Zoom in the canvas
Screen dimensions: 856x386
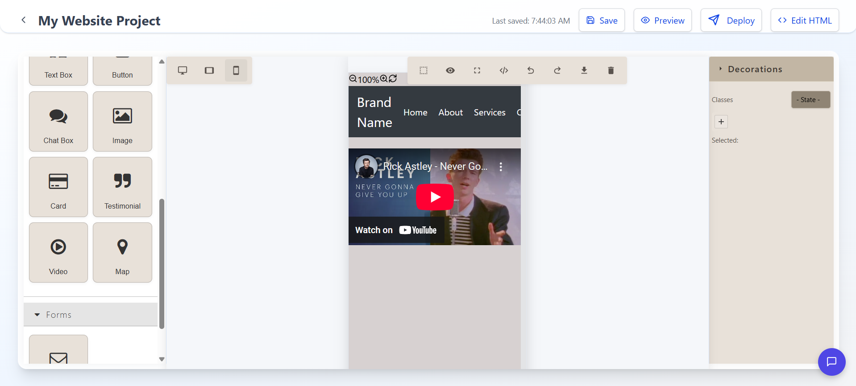(384, 79)
